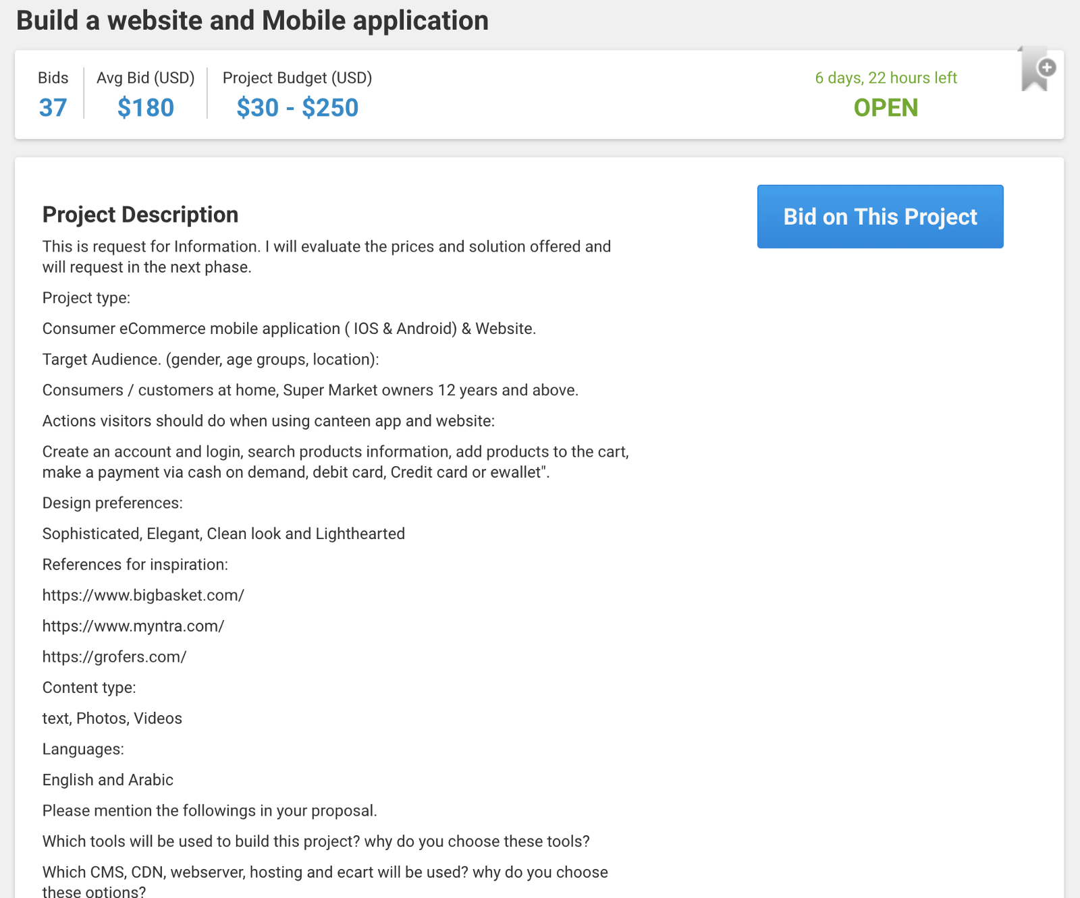The width and height of the screenshot is (1080, 898).
Task: Click the 'text, Photos, Videos' line
Action: click(x=112, y=719)
